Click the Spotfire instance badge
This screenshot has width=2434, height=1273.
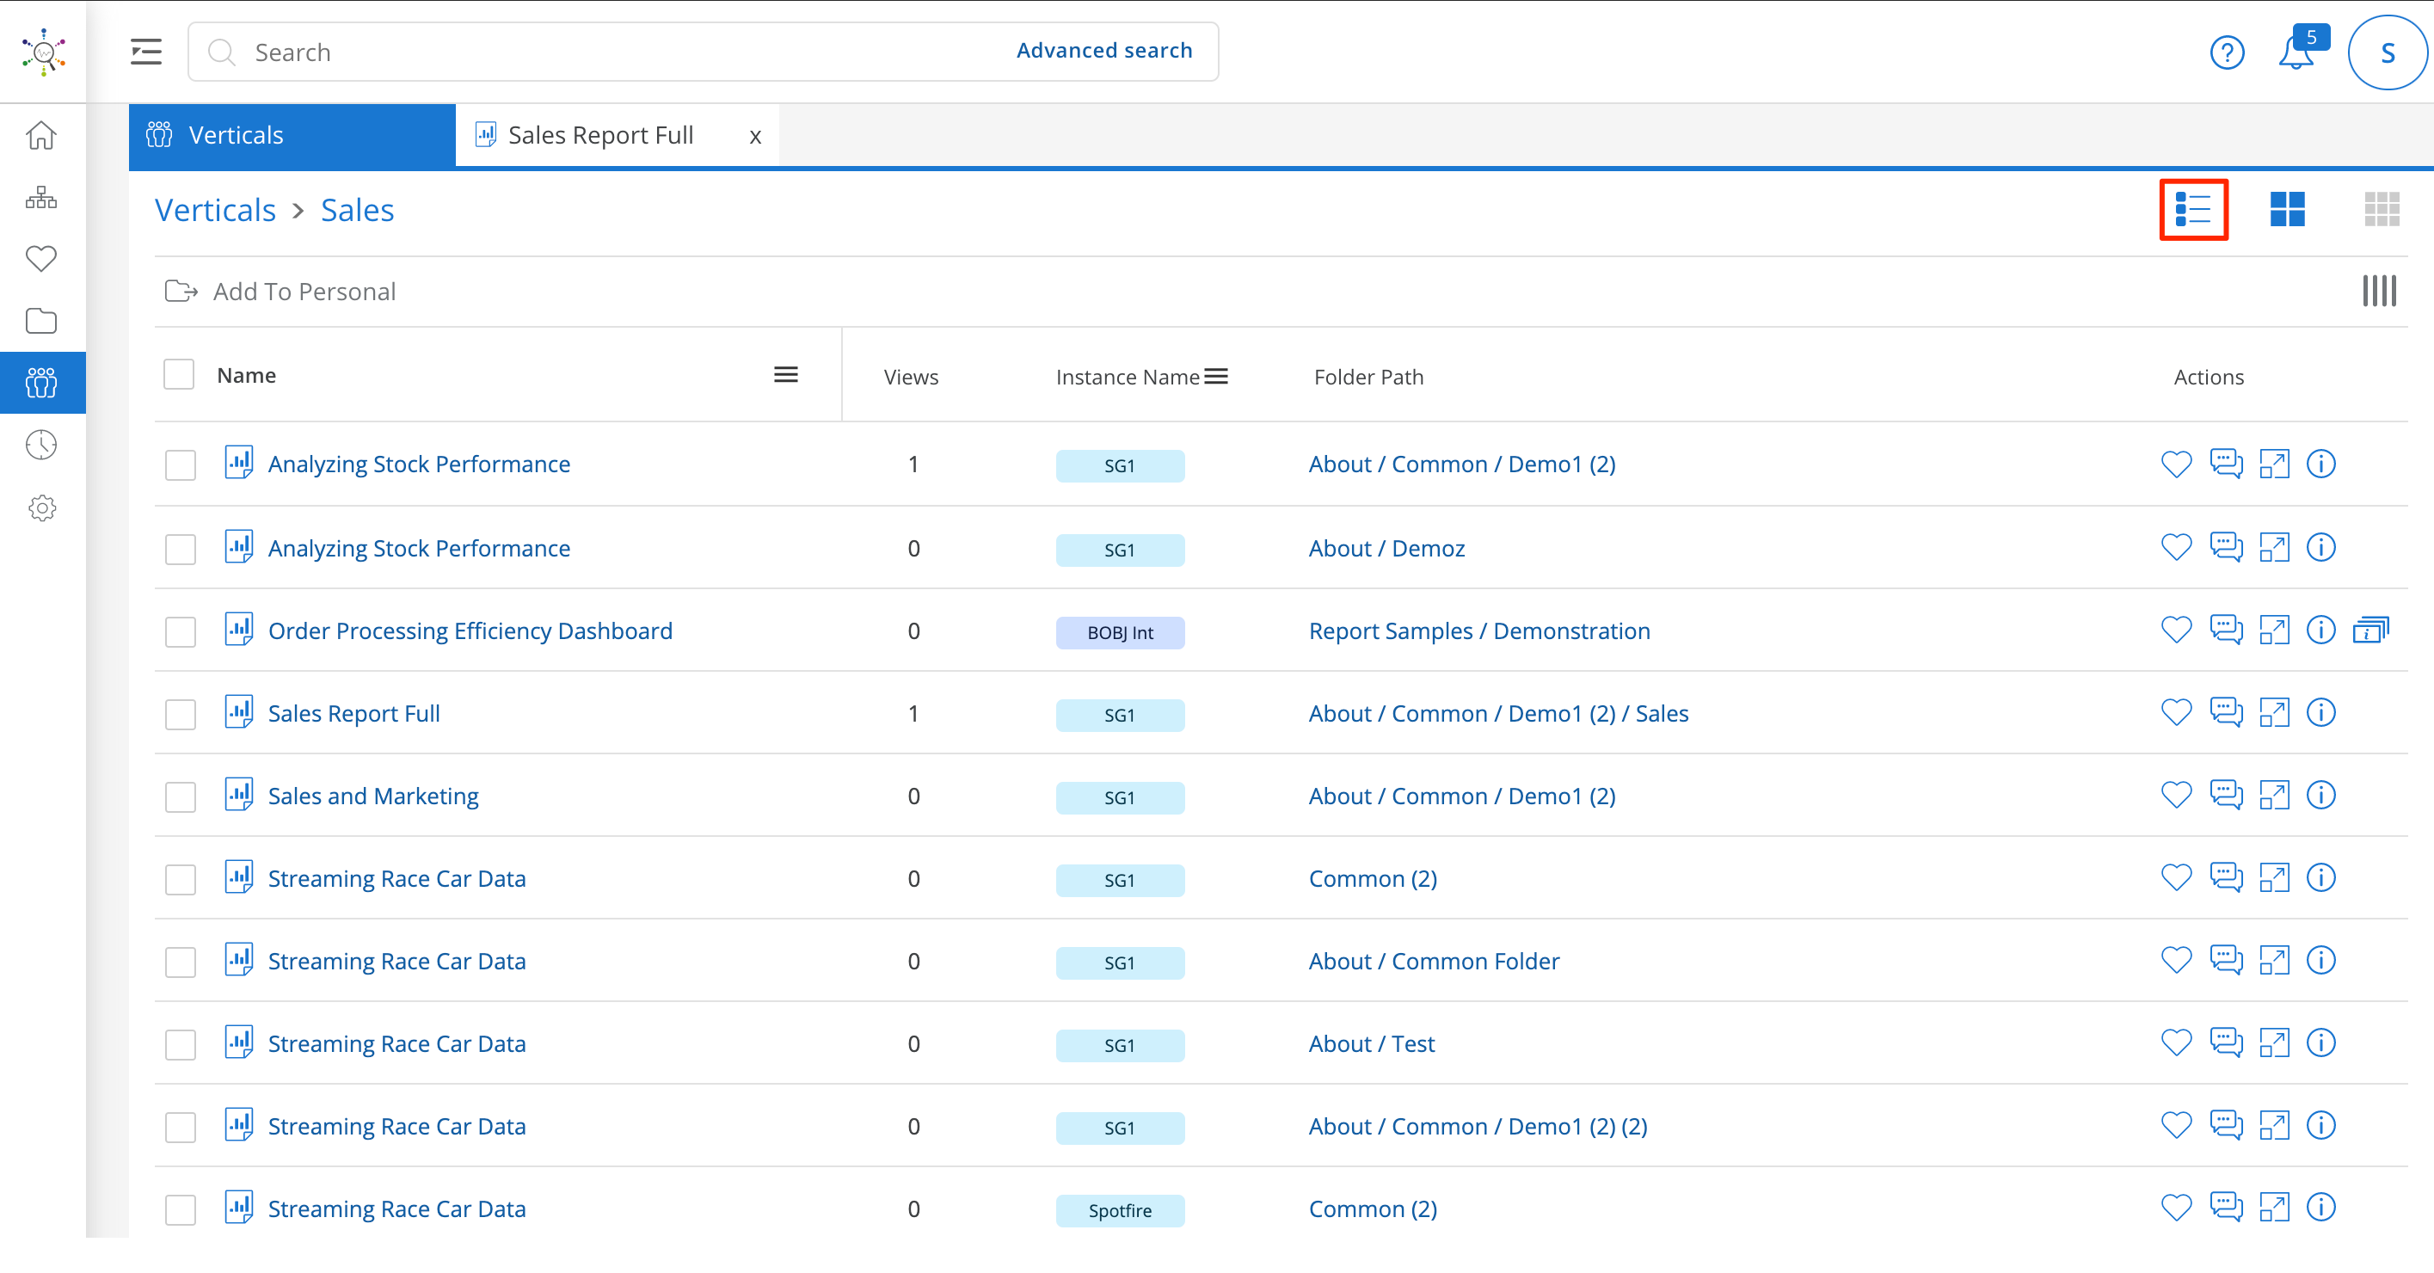[x=1120, y=1210]
